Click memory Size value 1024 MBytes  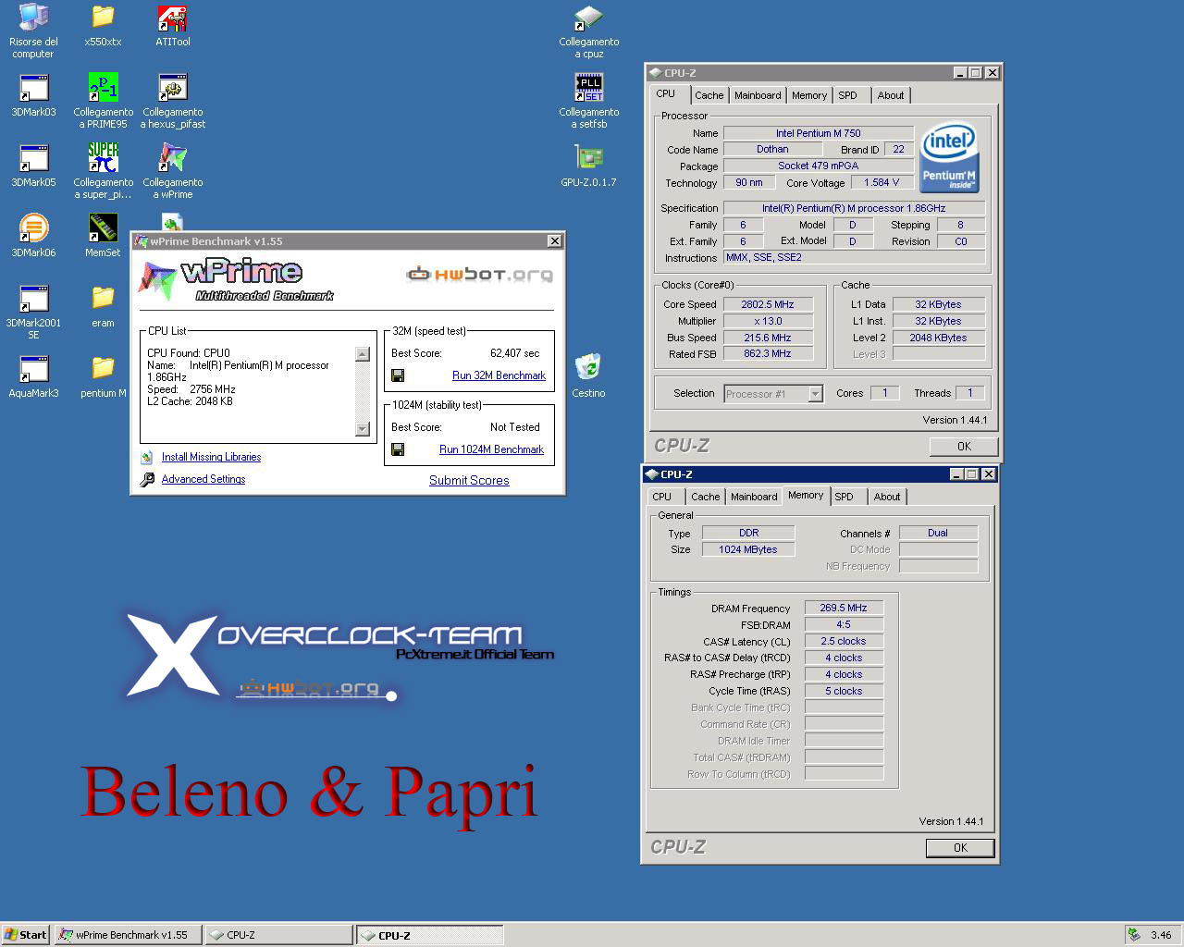point(747,549)
